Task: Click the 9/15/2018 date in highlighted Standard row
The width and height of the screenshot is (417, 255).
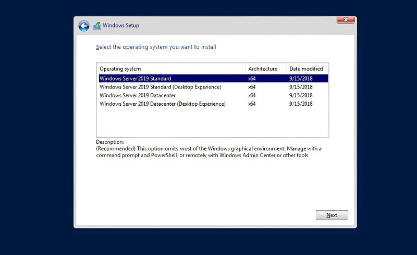Action: tap(301, 79)
